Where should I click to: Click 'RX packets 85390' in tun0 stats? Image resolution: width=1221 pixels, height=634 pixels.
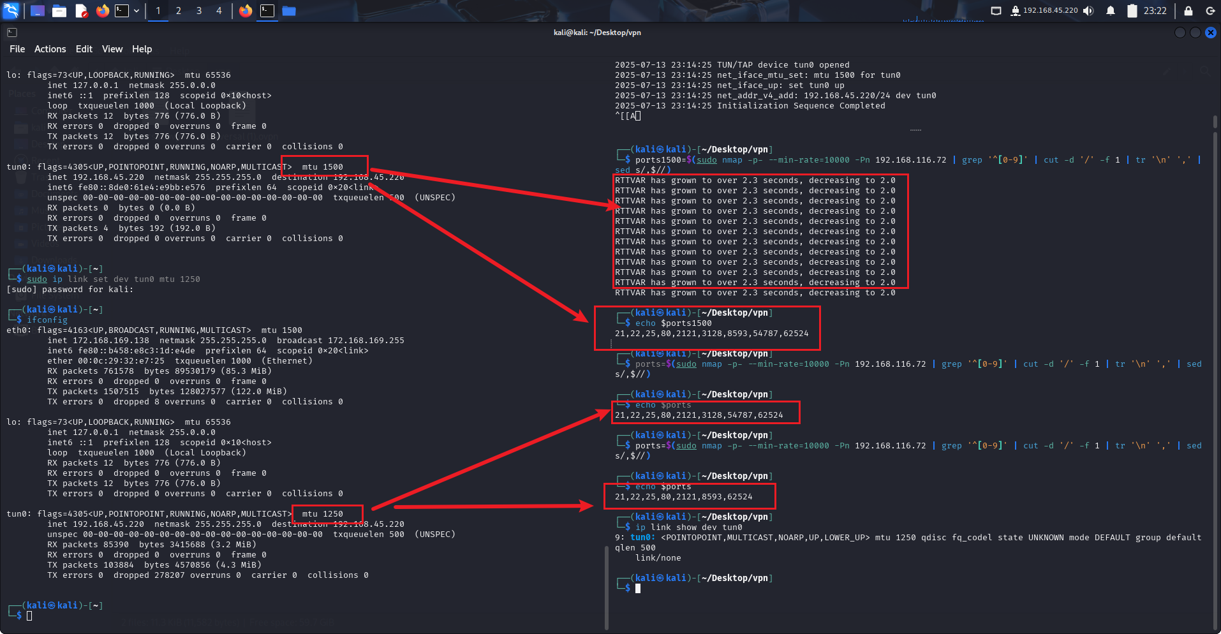click(152, 545)
